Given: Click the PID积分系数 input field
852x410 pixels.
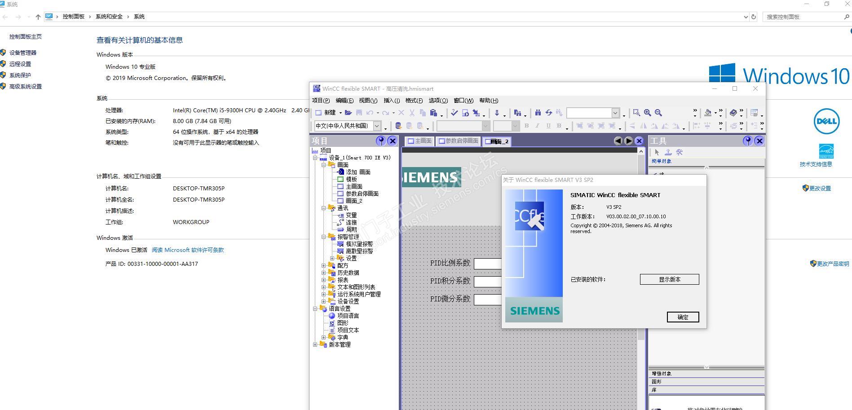Looking at the screenshot, I should (x=488, y=282).
